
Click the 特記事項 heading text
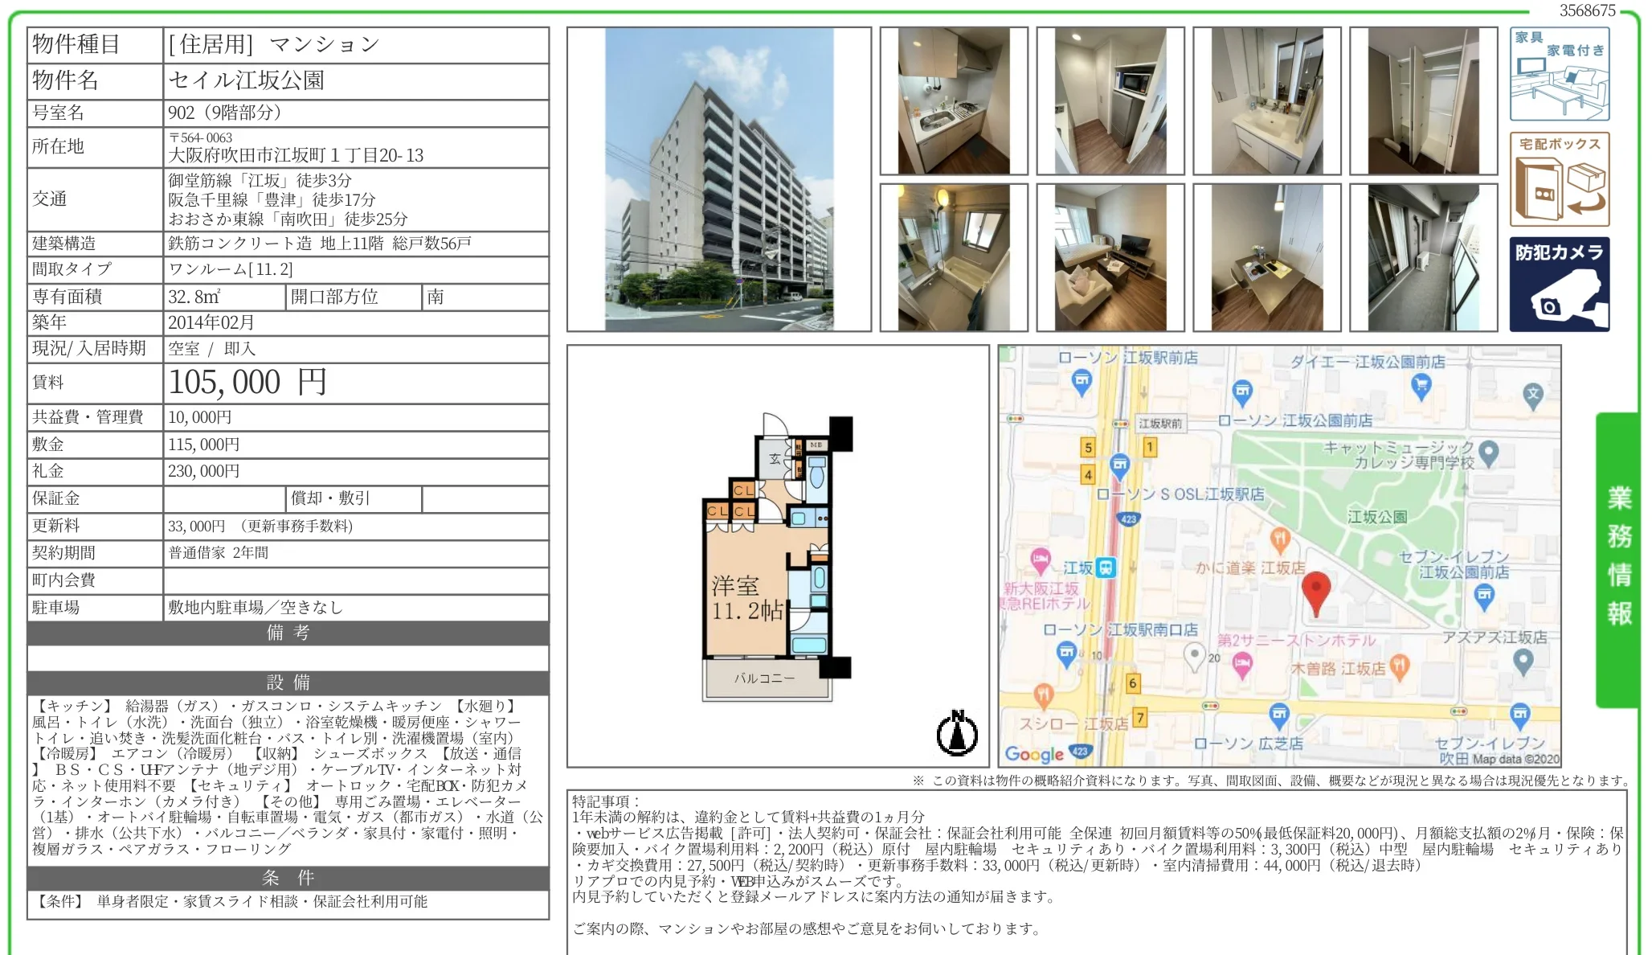tap(606, 801)
